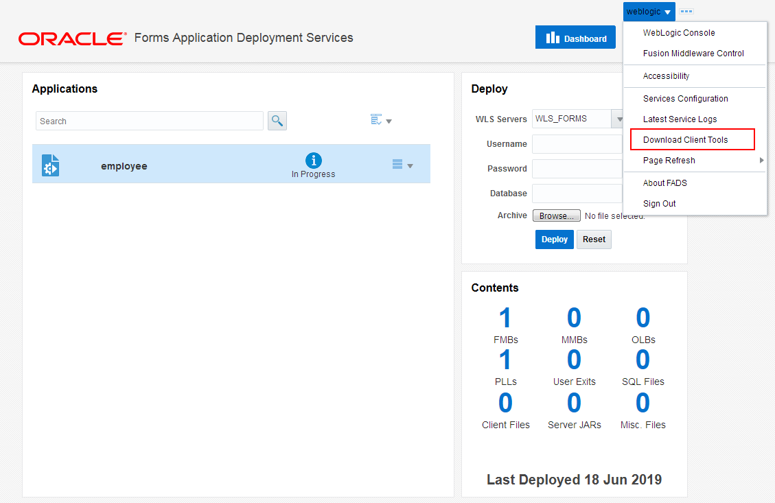Click the Dashboard bar chart icon

click(553, 38)
